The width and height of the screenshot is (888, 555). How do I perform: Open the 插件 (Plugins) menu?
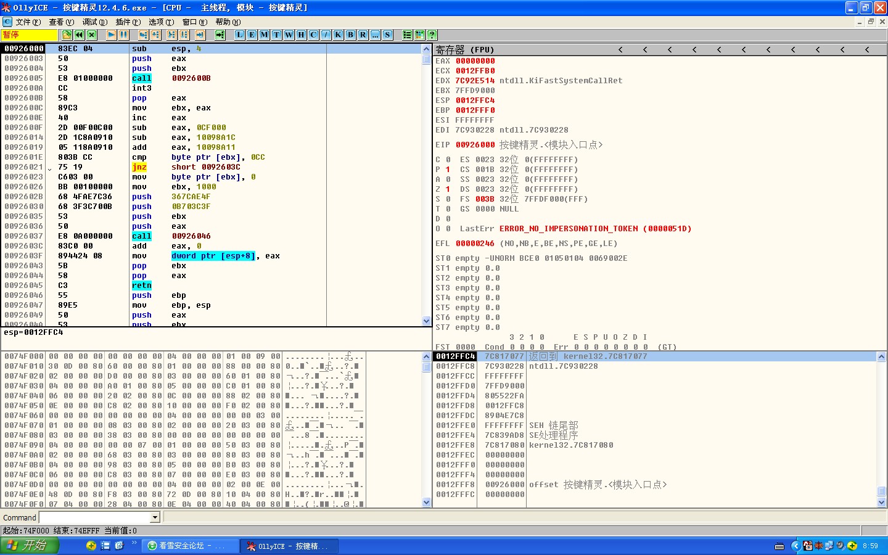pos(128,22)
